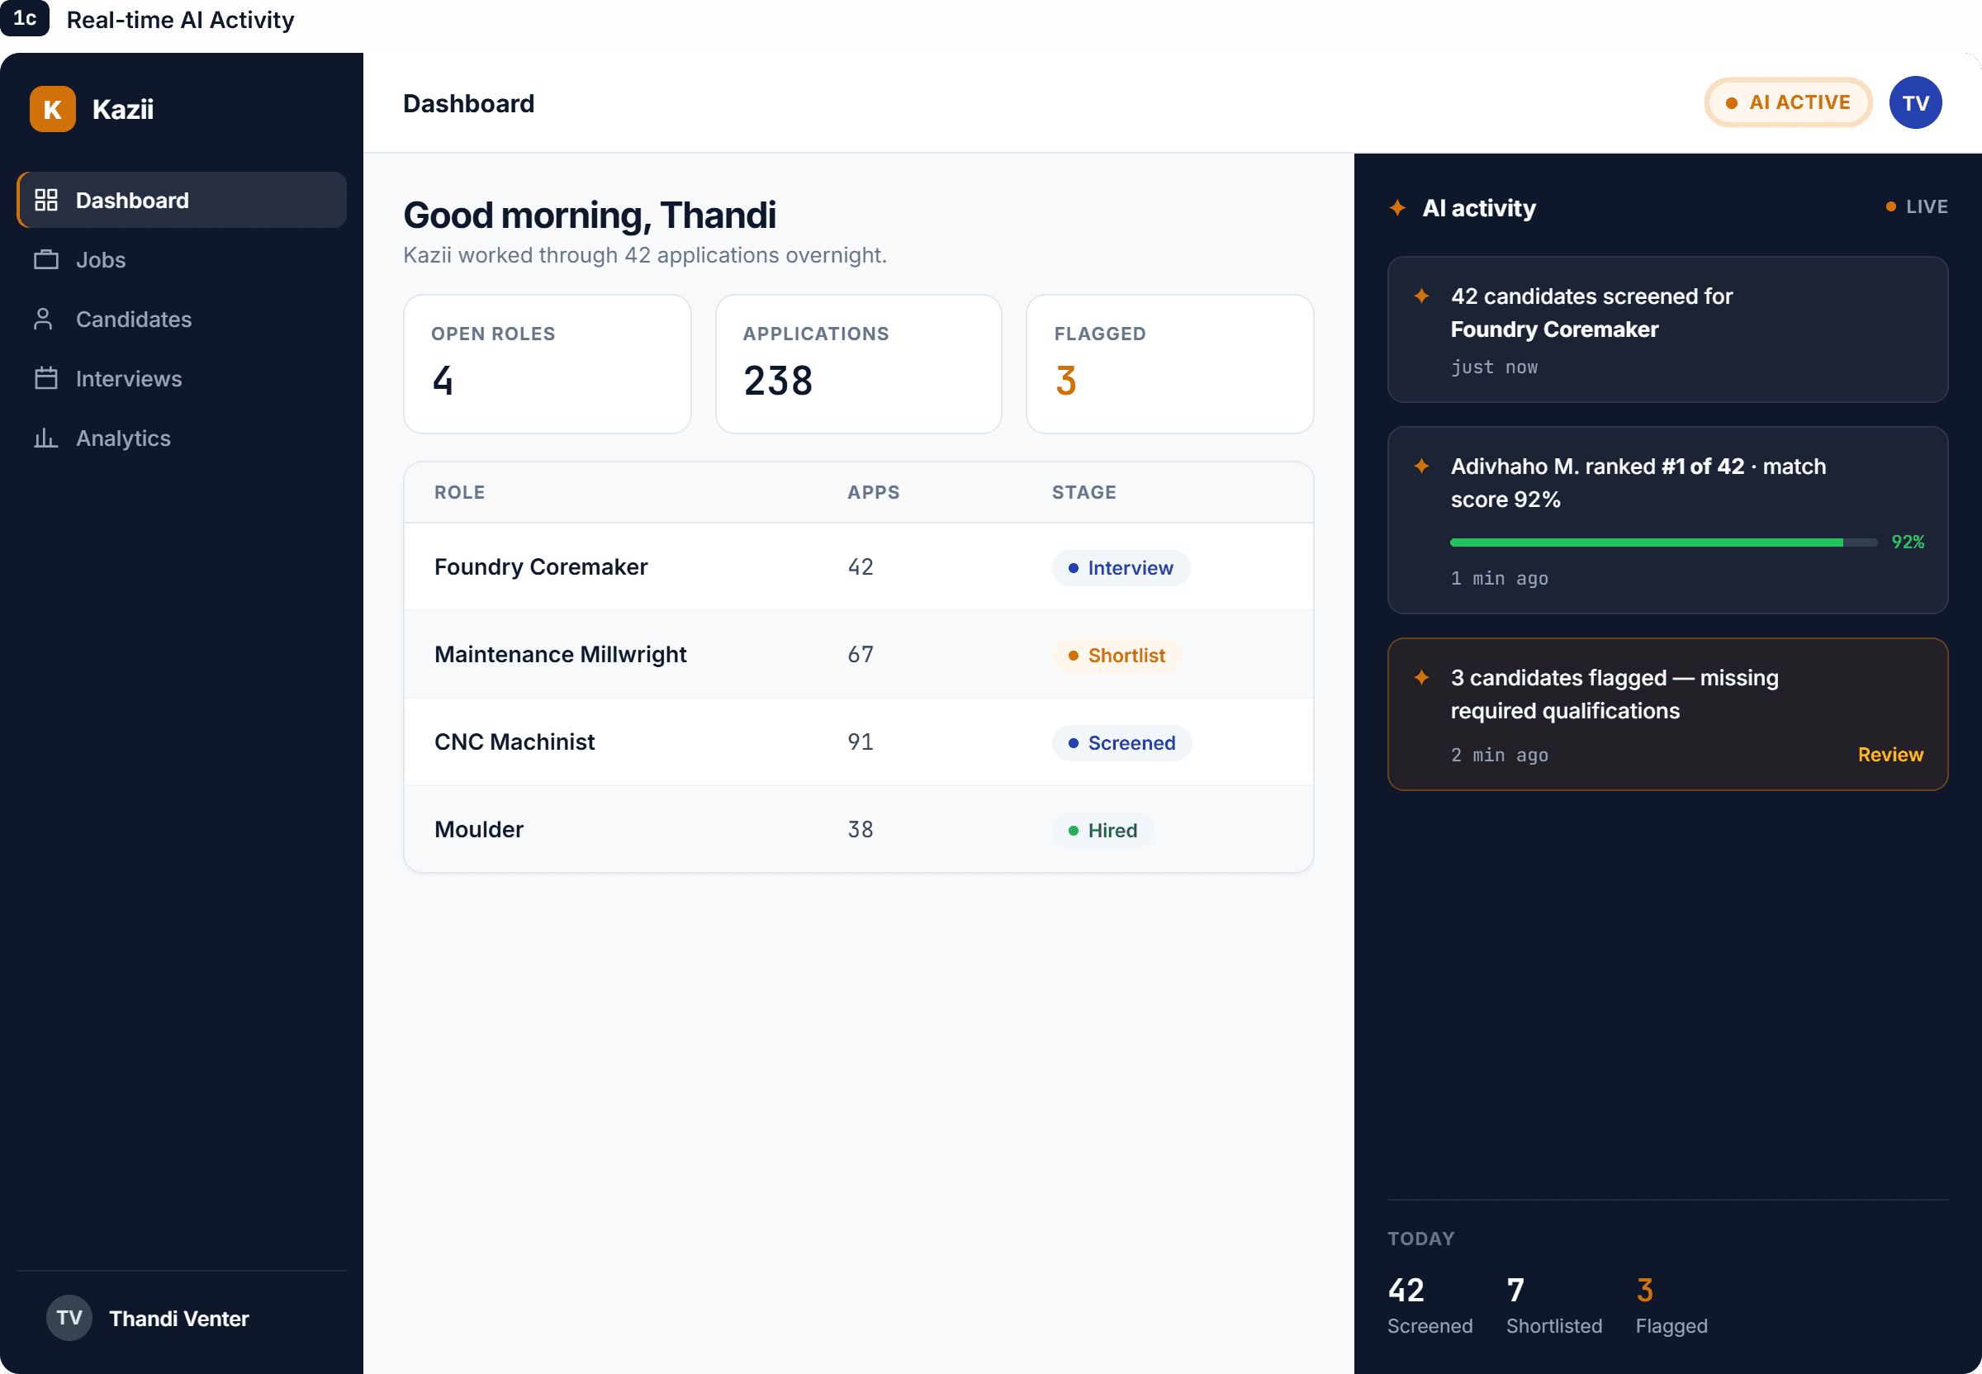Switch to Analytics view
1982x1374 pixels.
[182, 438]
